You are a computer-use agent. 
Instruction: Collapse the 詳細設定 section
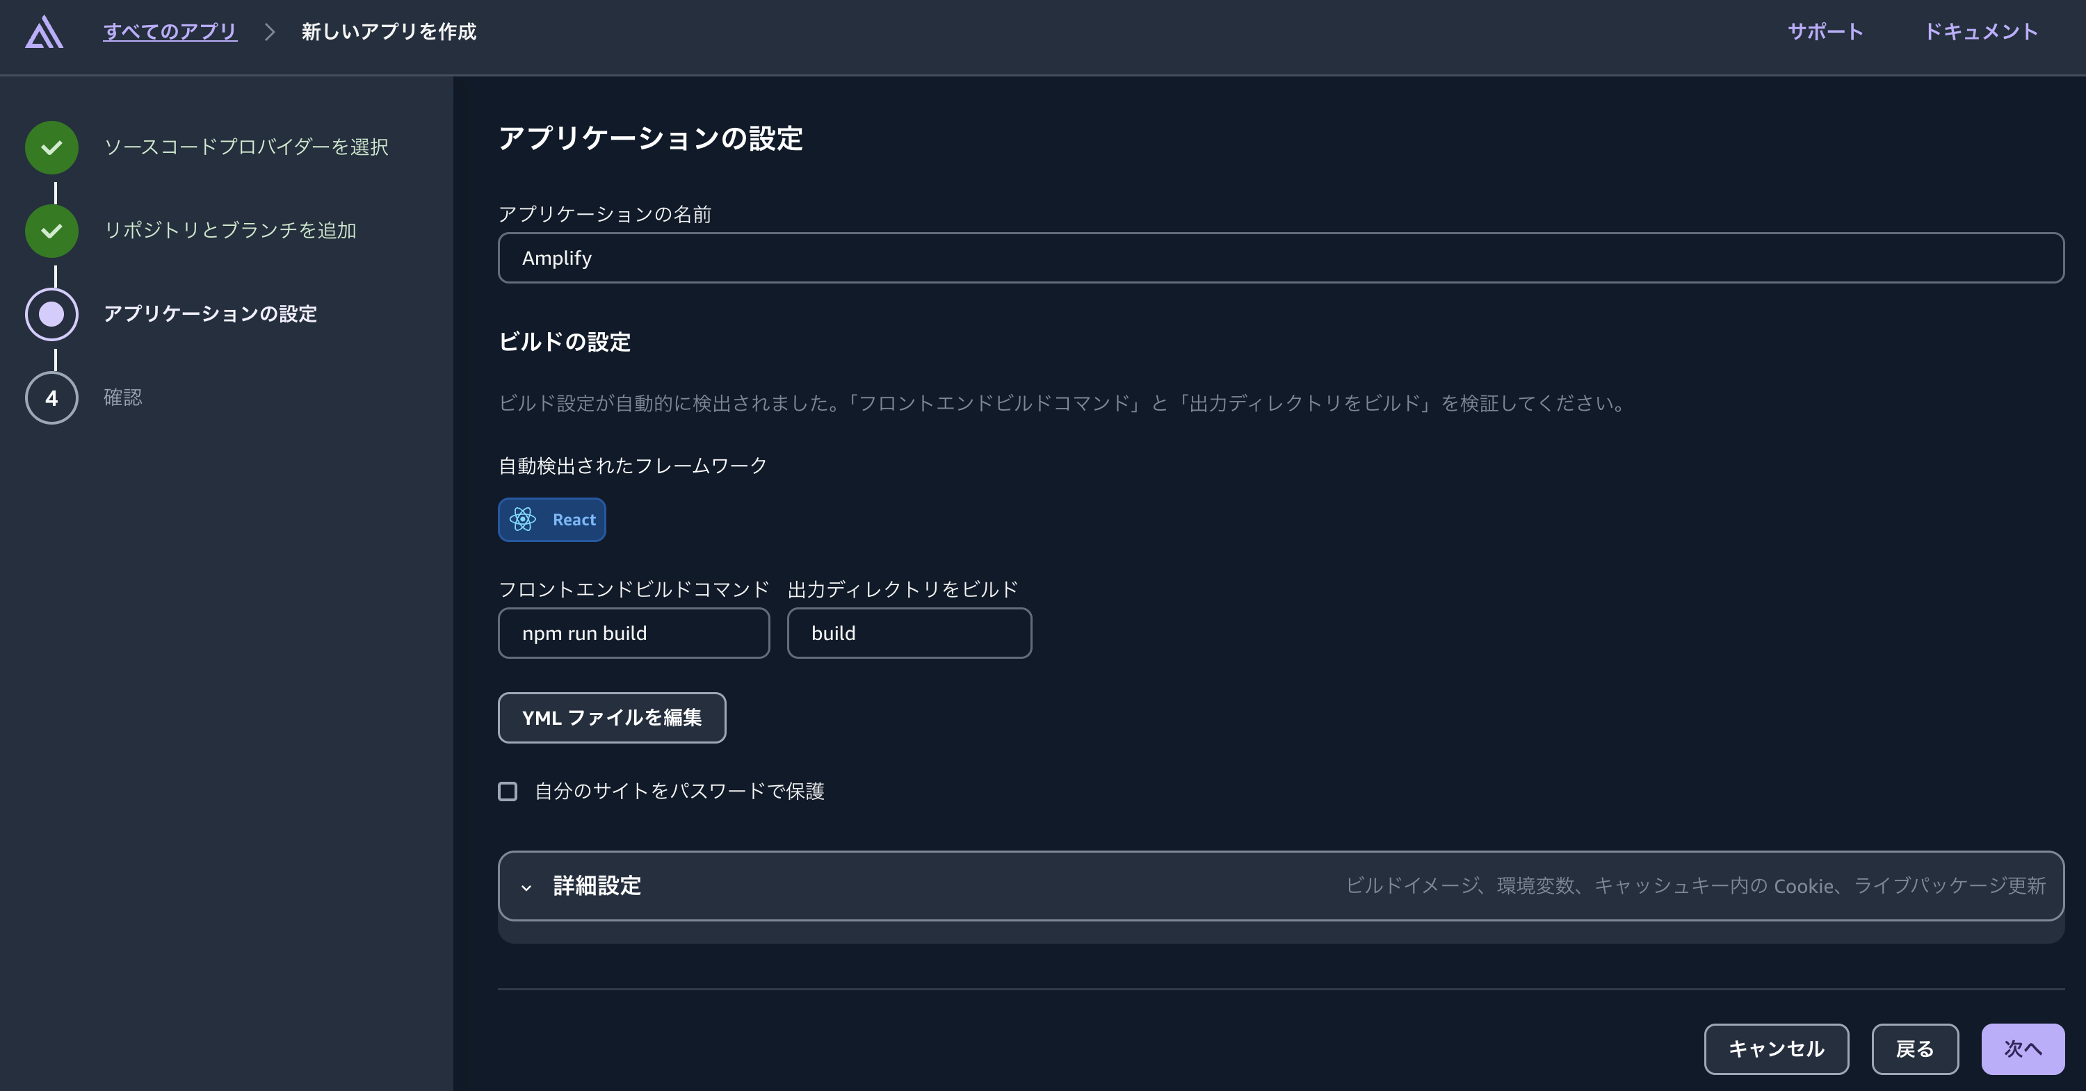pyautogui.click(x=596, y=885)
